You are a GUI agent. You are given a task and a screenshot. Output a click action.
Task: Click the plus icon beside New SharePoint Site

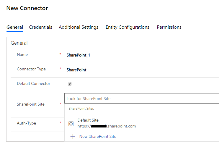(73, 136)
